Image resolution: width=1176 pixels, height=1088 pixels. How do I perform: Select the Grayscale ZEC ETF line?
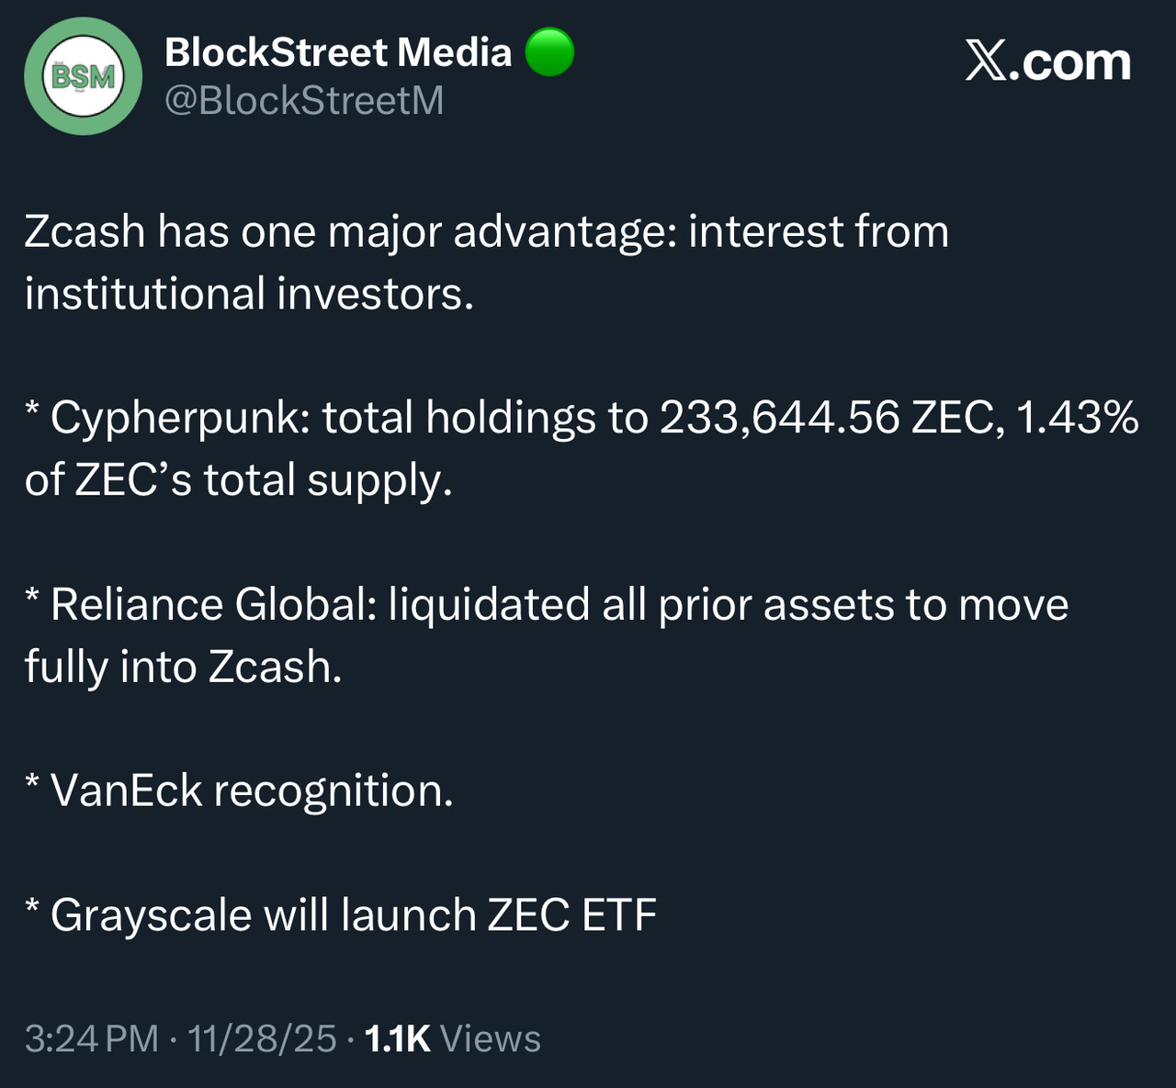click(353, 915)
